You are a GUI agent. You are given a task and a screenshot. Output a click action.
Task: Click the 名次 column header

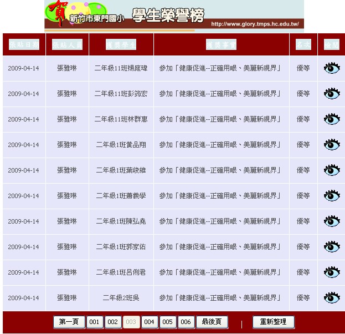tap(303, 44)
